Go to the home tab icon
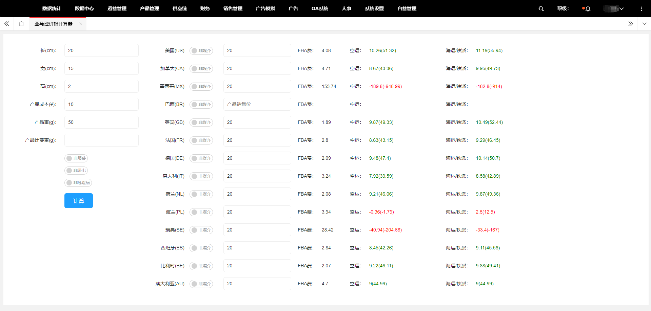651x311 pixels. click(x=21, y=24)
